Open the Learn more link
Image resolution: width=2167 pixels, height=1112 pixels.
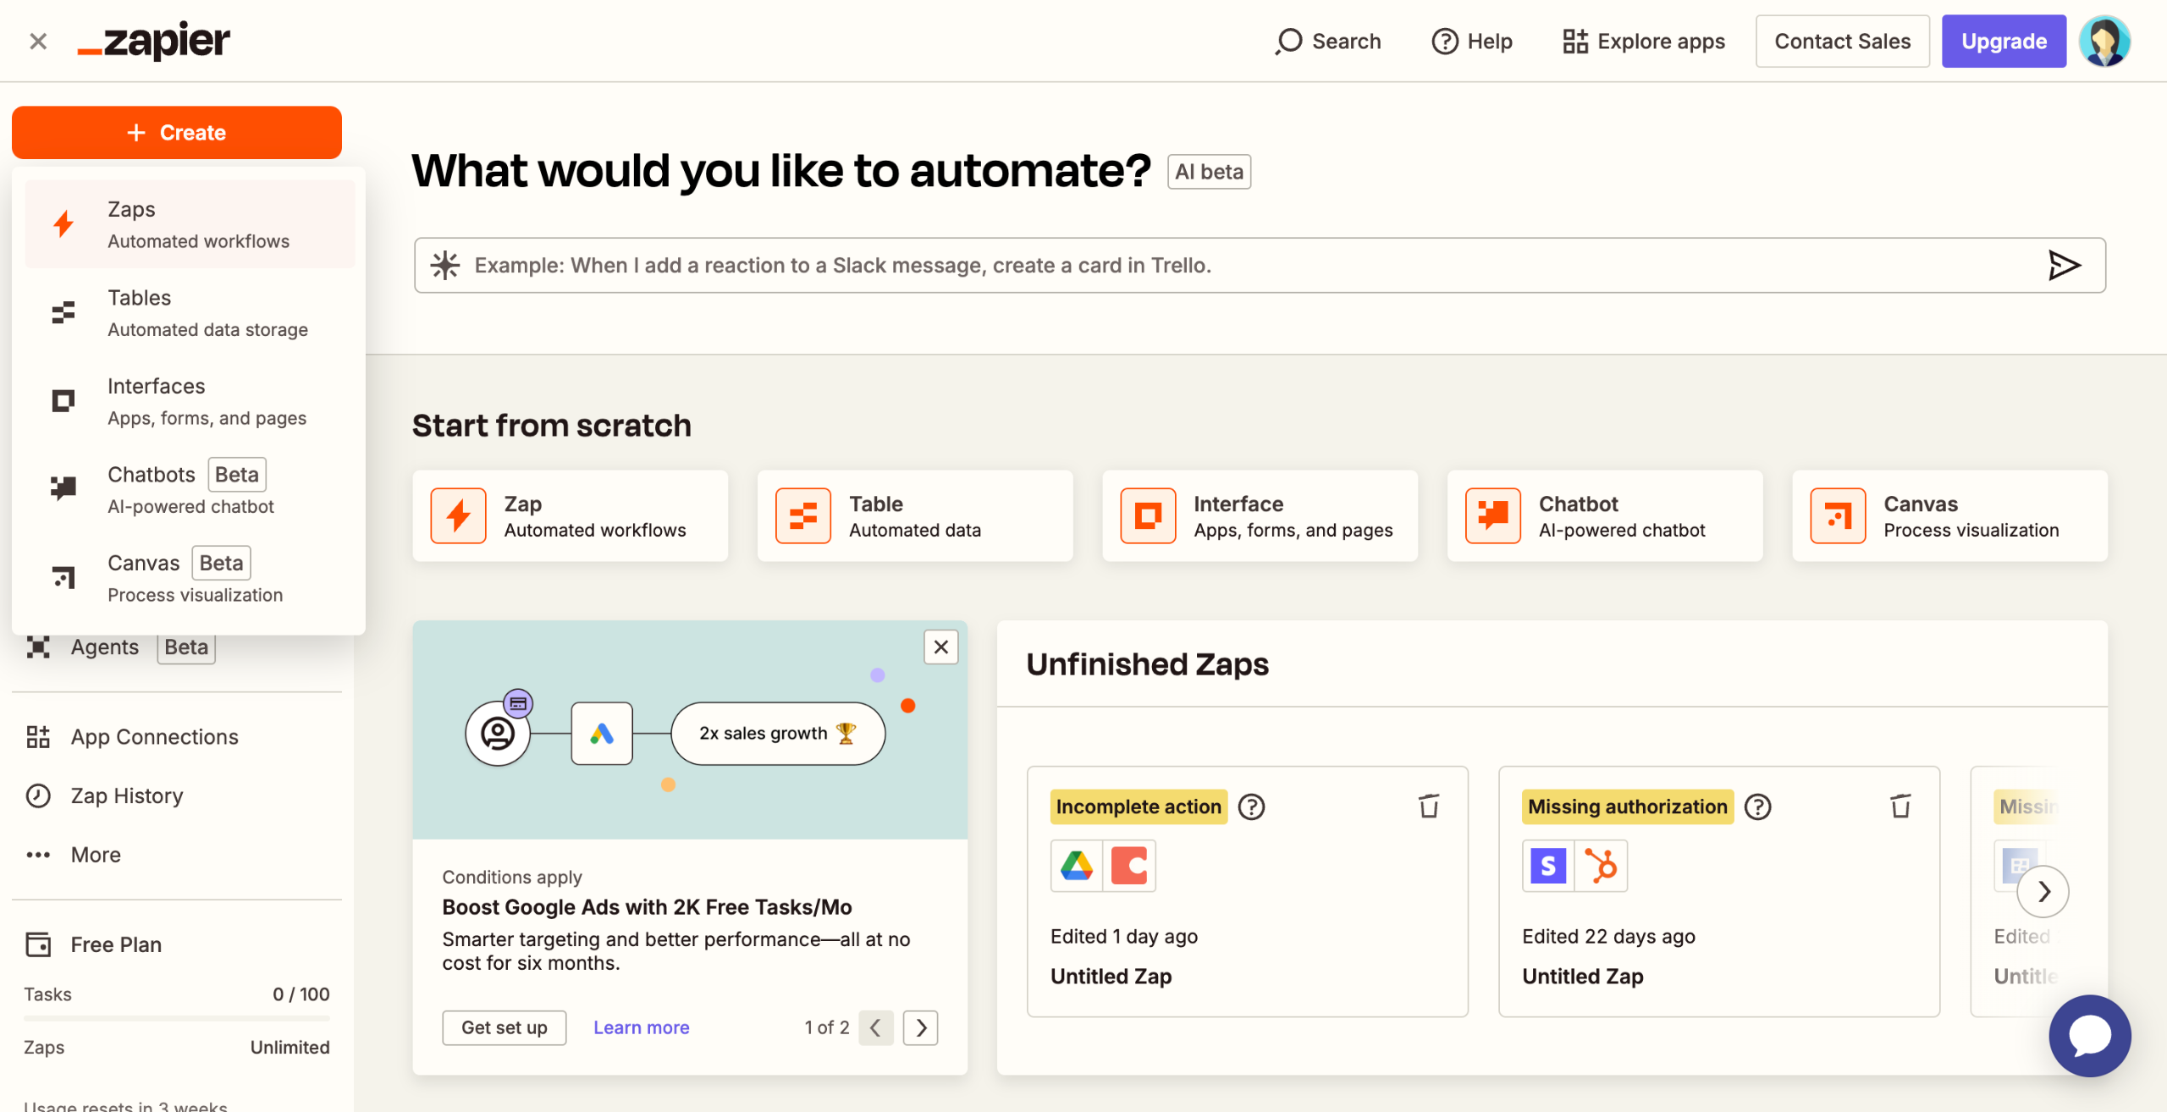[641, 1027]
